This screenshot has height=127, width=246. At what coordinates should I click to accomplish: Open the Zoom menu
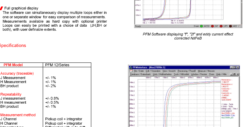click(x=211, y=74)
